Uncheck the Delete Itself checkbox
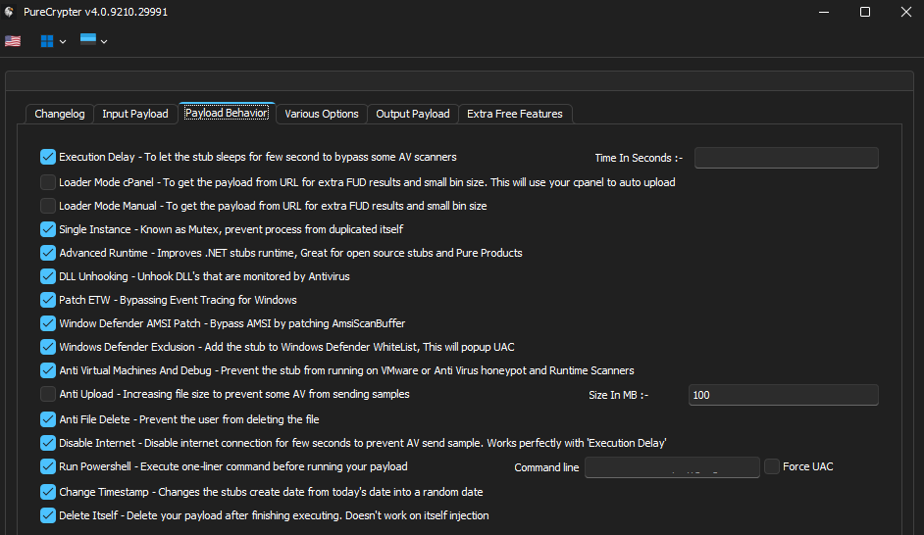Image resolution: width=924 pixels, height=535 pixels. pos(48,515)
